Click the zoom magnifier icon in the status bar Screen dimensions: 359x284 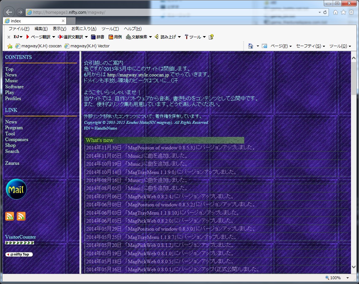327,278
